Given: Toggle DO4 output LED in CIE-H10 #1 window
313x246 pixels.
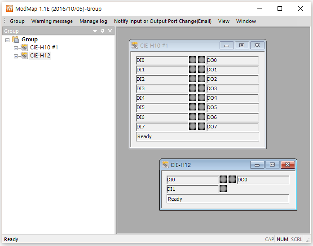Looking at the screenshot, I should pyautogui.click(x=202, y=97).
